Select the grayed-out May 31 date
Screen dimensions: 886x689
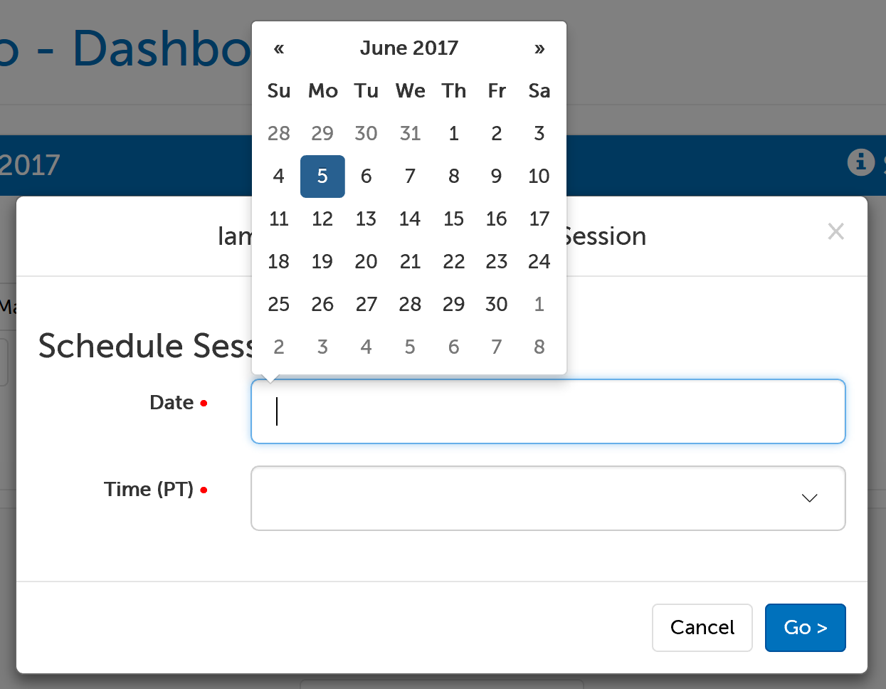(x=410, y=133)
